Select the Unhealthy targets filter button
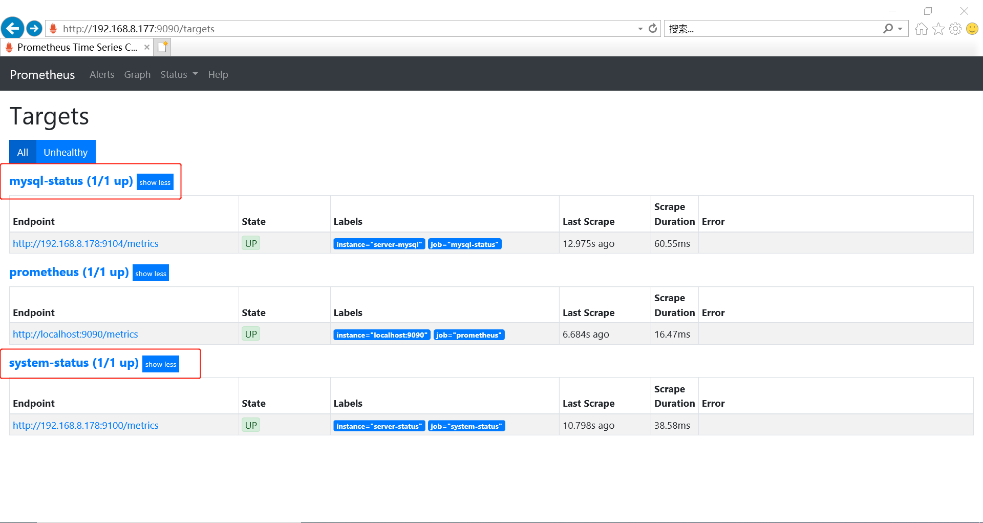This screenshot has width=983, height=523. point(66,152)
